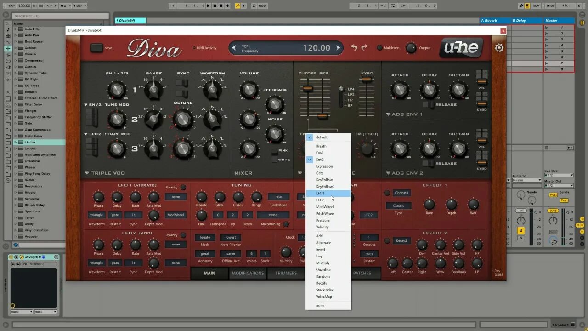The width and height of the screenshot is (588, 331).
Task: Toggle solo S button on return track
Action: coord(521,238)
